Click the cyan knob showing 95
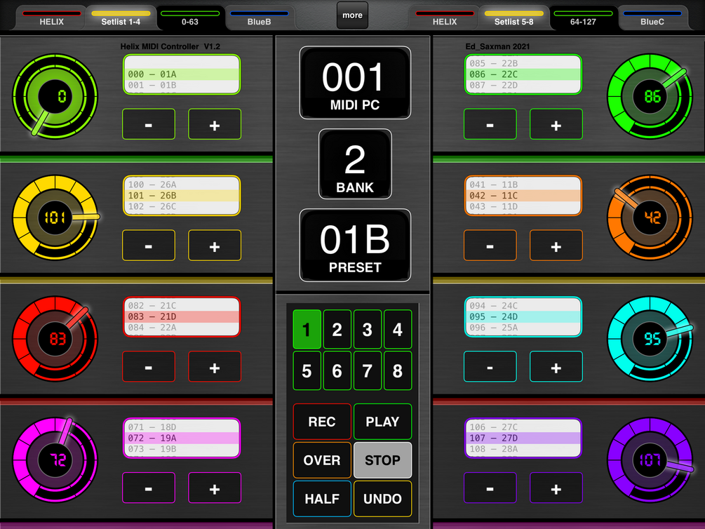Screen dimensions: 705x529 [650, 339]
